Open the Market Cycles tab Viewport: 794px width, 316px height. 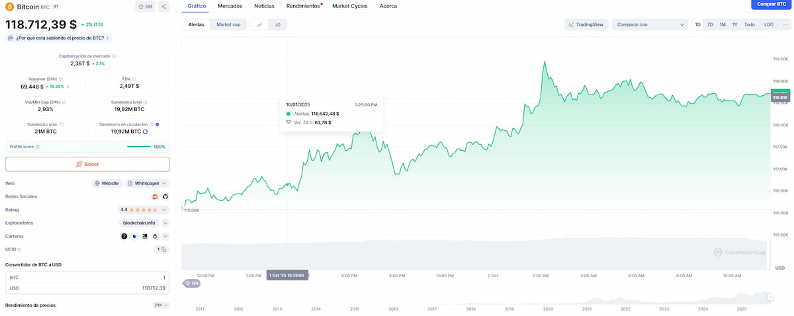(x=350, y=6)
